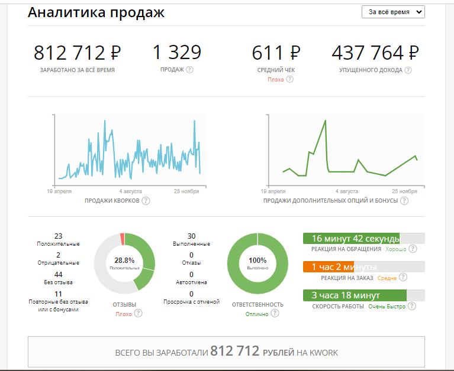The width and height of the screenshot is (454, 371).
Task: Click the '0 Автоотмена' count
Action: [191, 278]
